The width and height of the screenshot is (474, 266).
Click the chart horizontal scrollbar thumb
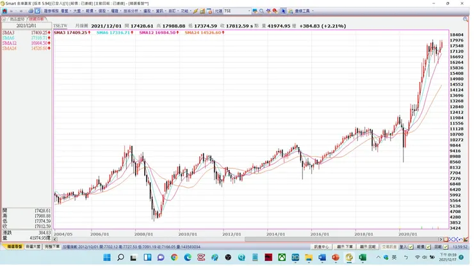(341, 239)
